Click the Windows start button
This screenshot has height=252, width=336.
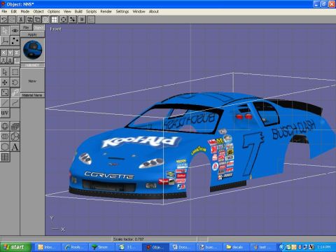pyautogui.click(x=15, y=247)
